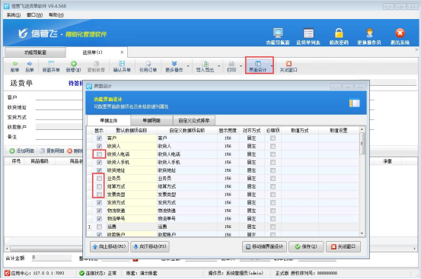Click the 向上移动(F2) button

[109, 246]
